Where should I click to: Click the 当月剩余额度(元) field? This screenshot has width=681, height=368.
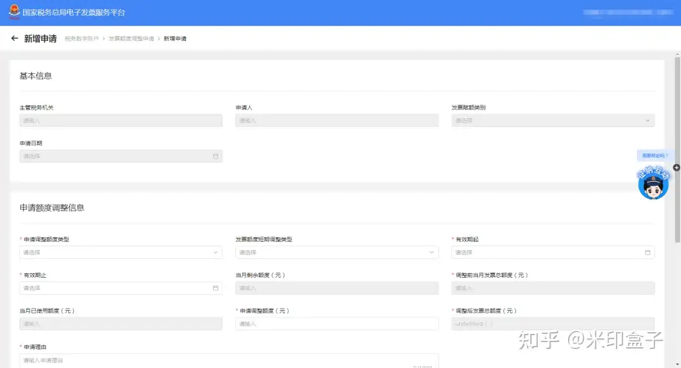(337, 288)
